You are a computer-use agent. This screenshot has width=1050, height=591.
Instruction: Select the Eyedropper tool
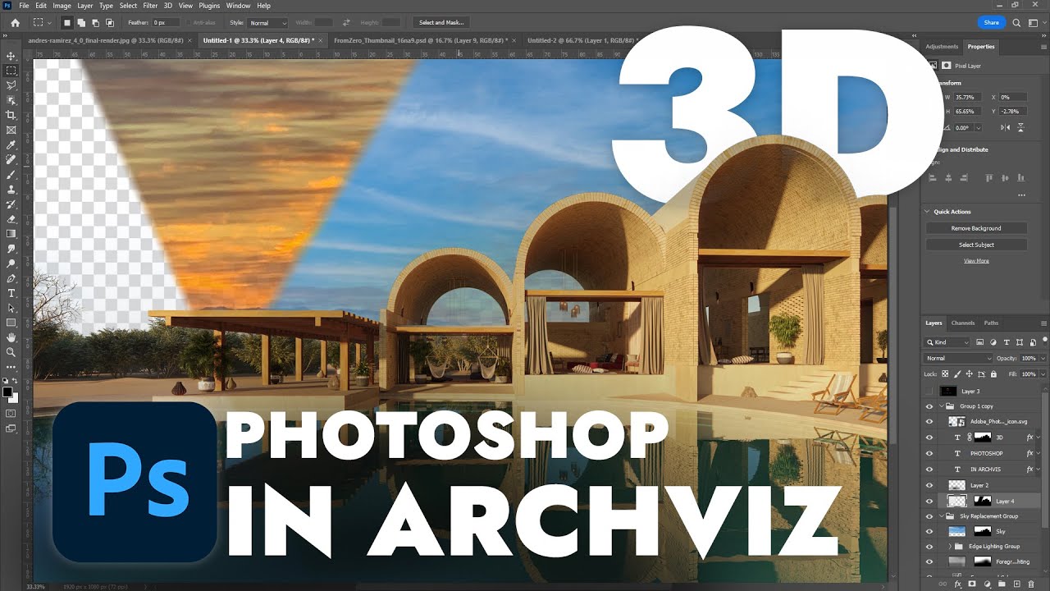point(11,144)
